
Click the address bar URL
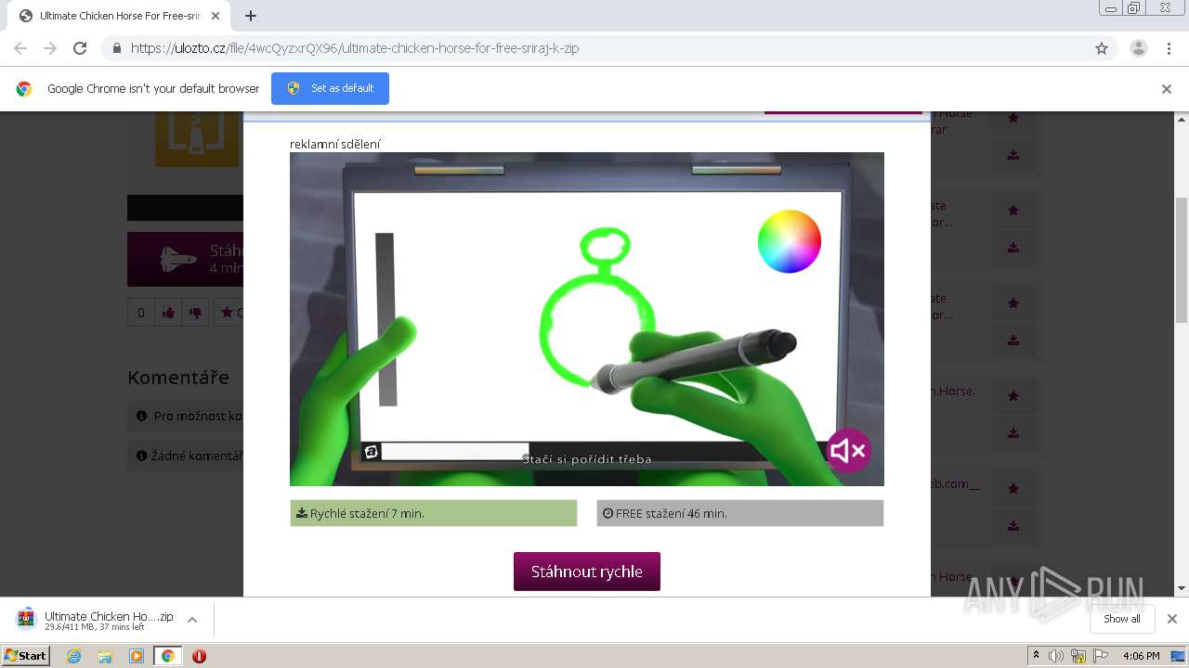click(355, 48)
